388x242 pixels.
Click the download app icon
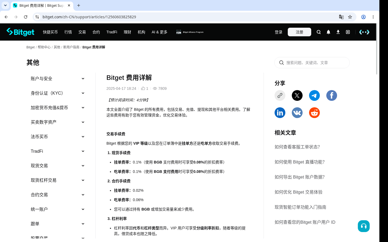[x=338, y=32]
